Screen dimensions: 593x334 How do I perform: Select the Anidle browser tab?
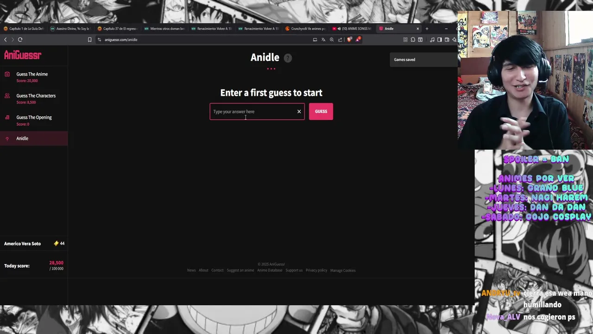click(399, 28)
